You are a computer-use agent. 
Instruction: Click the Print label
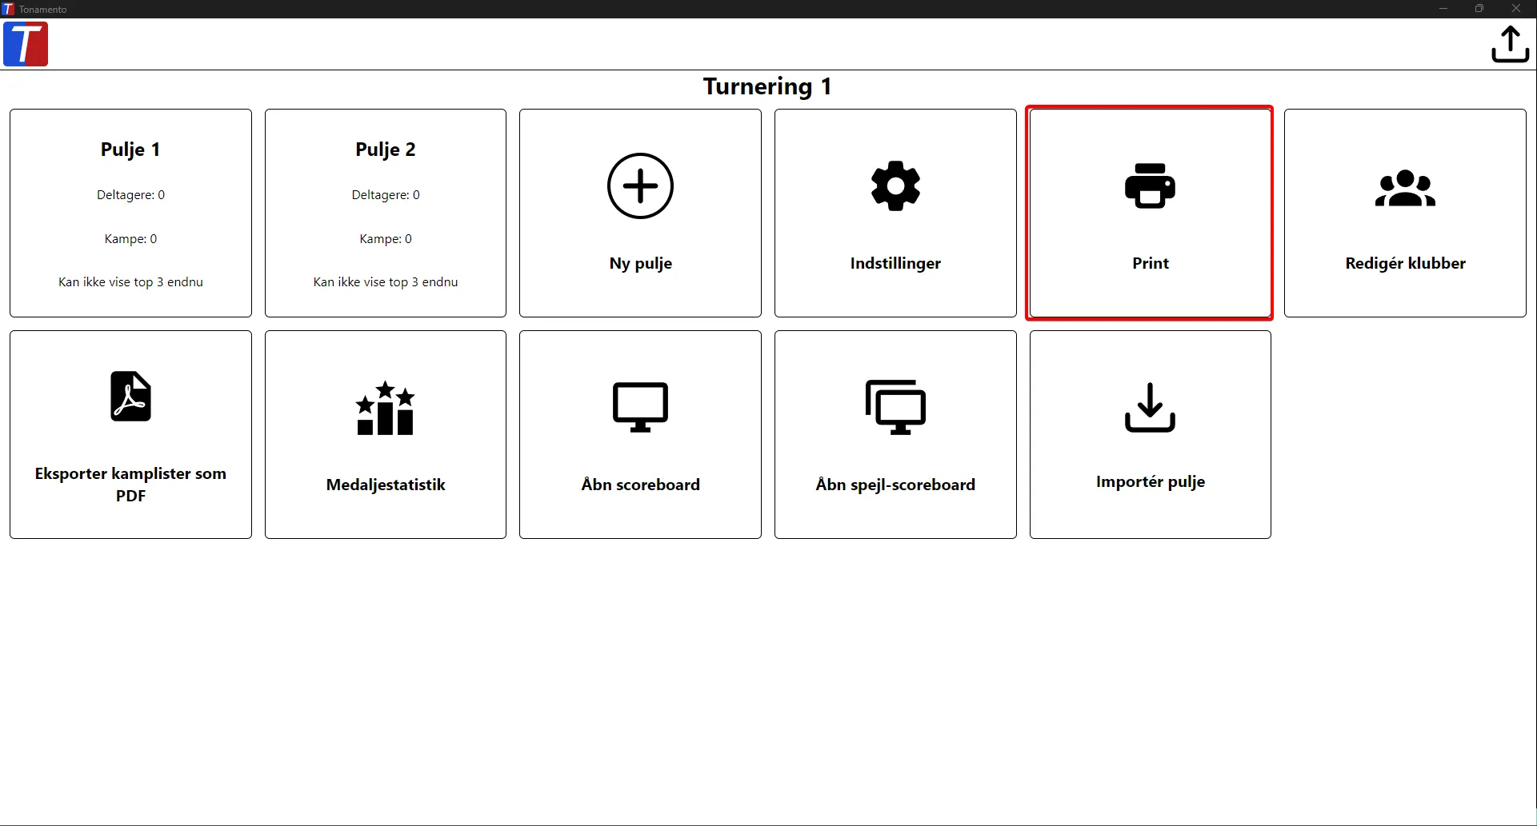tap(1151, 263)
